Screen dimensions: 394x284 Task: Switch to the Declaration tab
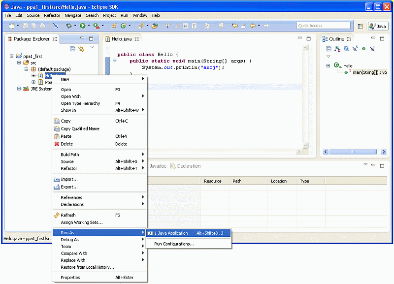pos(186,166)
